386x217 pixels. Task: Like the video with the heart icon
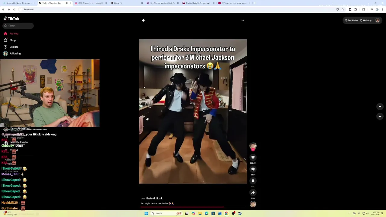[253, 157]
